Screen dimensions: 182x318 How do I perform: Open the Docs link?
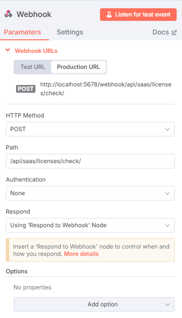165,32
